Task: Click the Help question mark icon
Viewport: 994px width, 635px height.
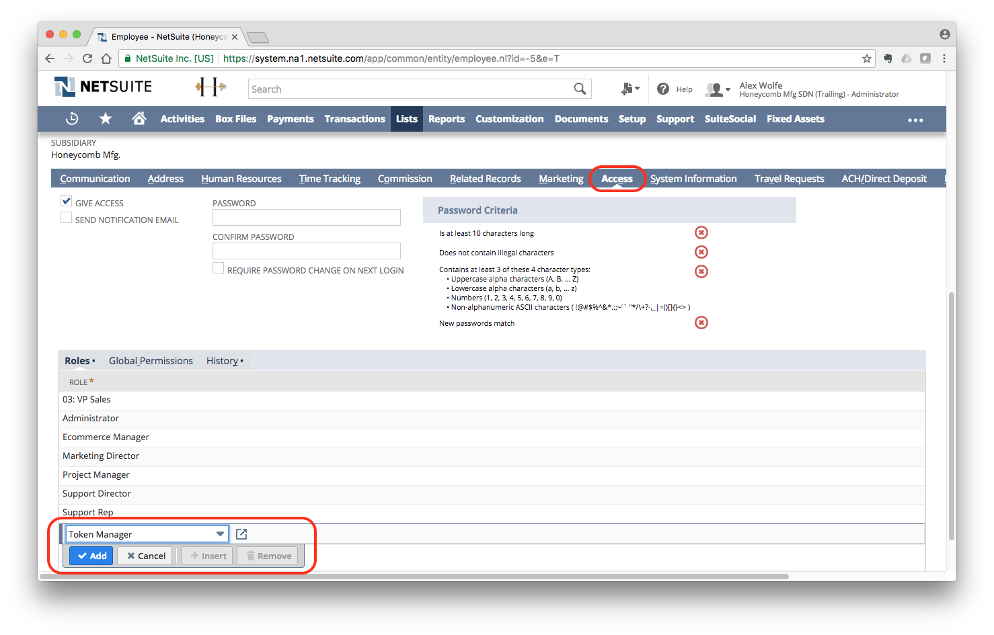Action: tap(663, 89)
